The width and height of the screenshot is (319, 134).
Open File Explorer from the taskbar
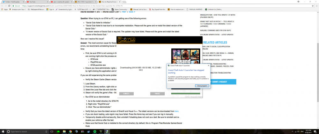coord(64,131)
